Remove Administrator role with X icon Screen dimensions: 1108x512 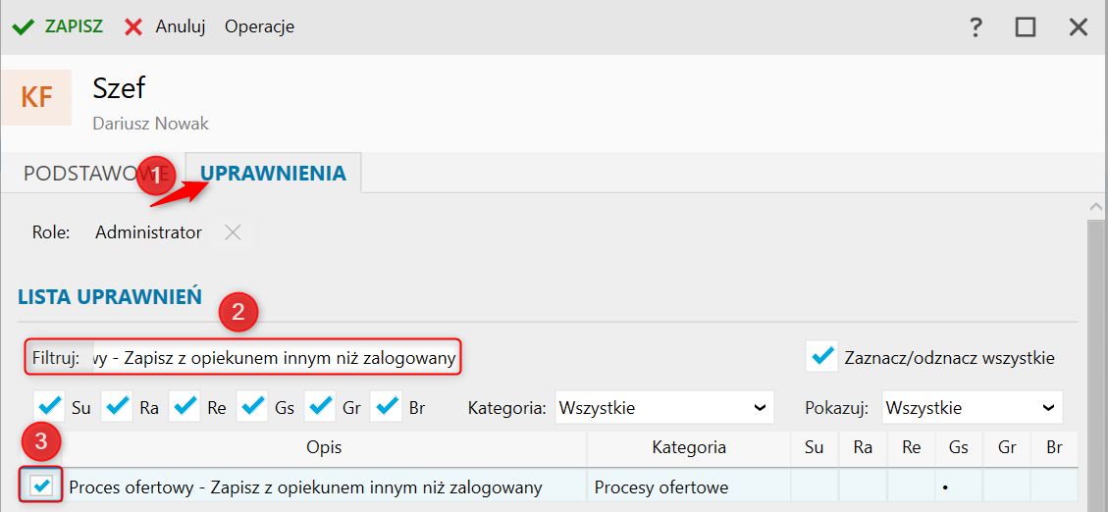click(233, 232)
